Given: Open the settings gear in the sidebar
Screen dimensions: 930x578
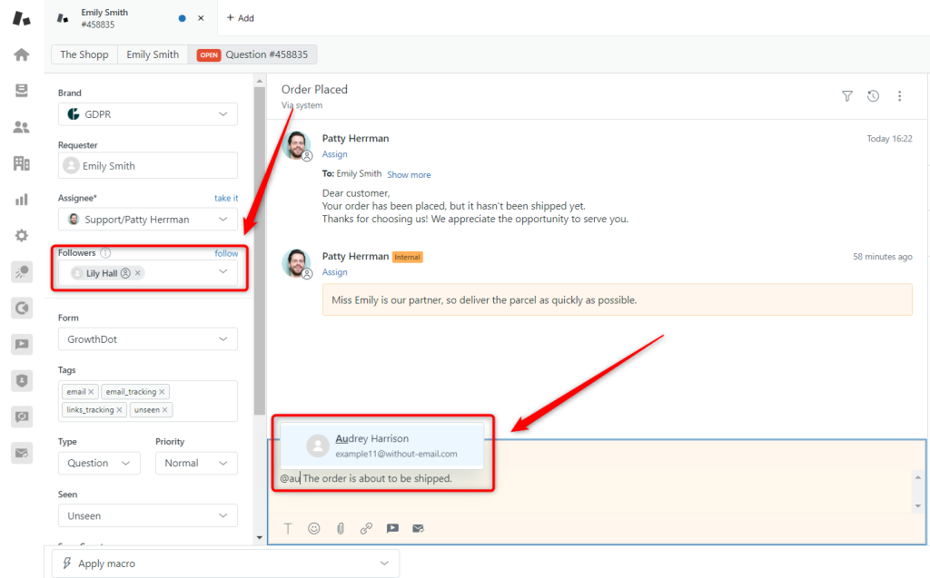Looking at the screenshot, I should pyautogui.click(x=20, y=235).
